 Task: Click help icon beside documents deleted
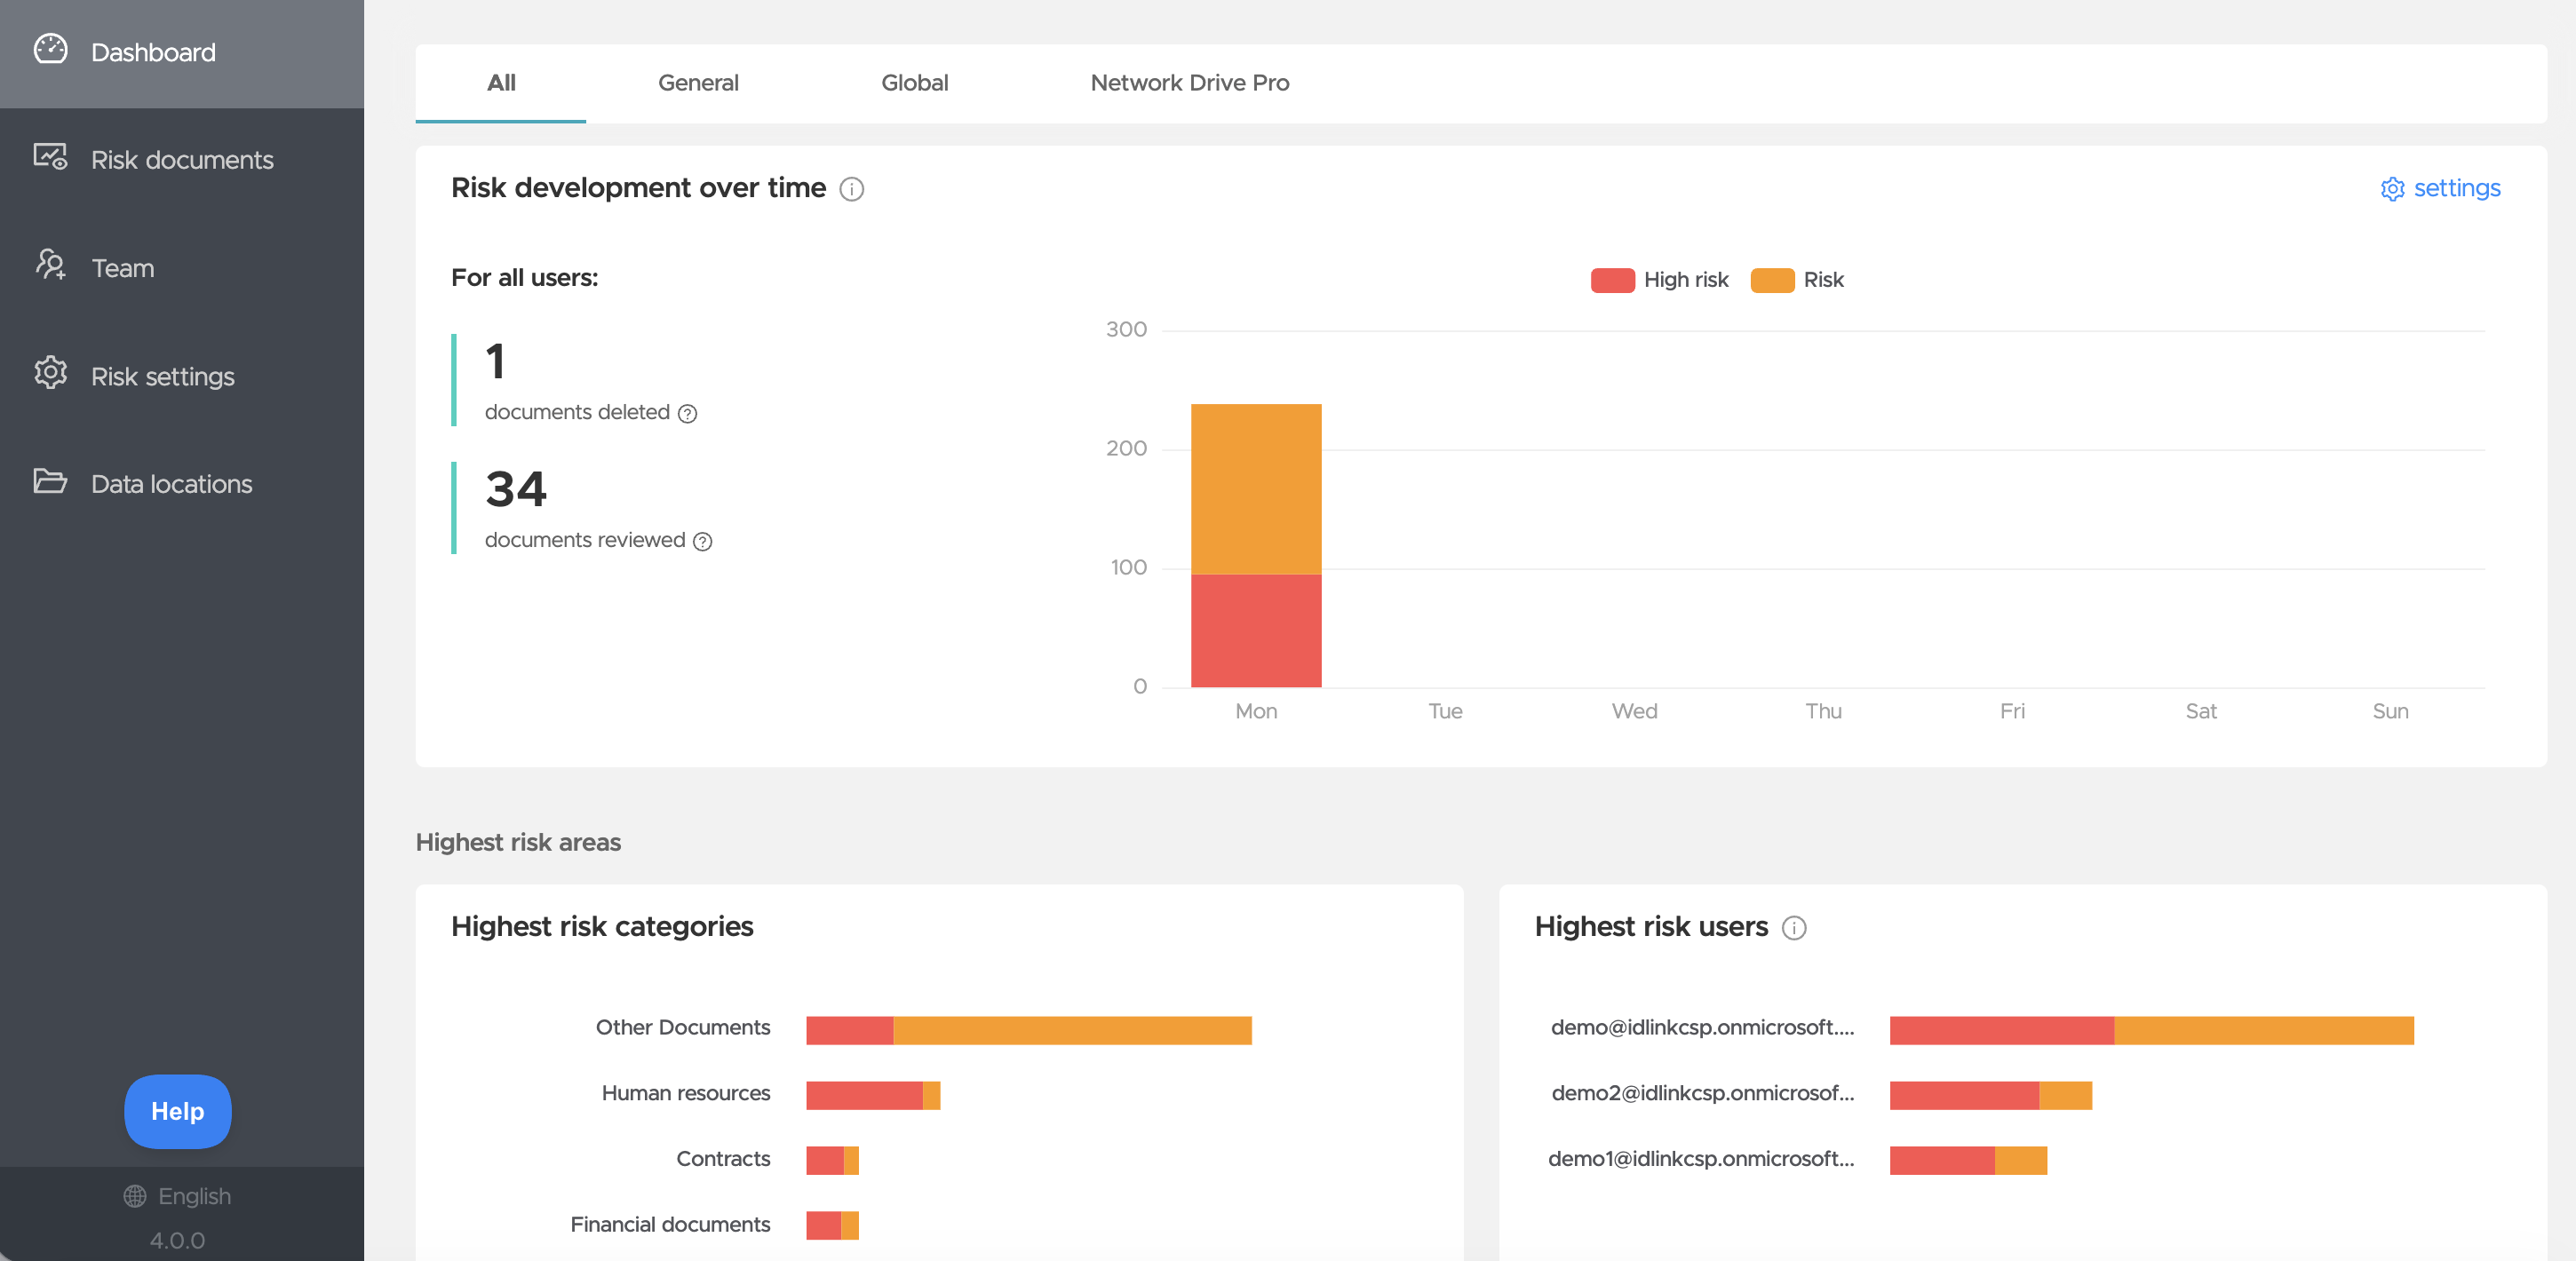[x=687, y=414]
